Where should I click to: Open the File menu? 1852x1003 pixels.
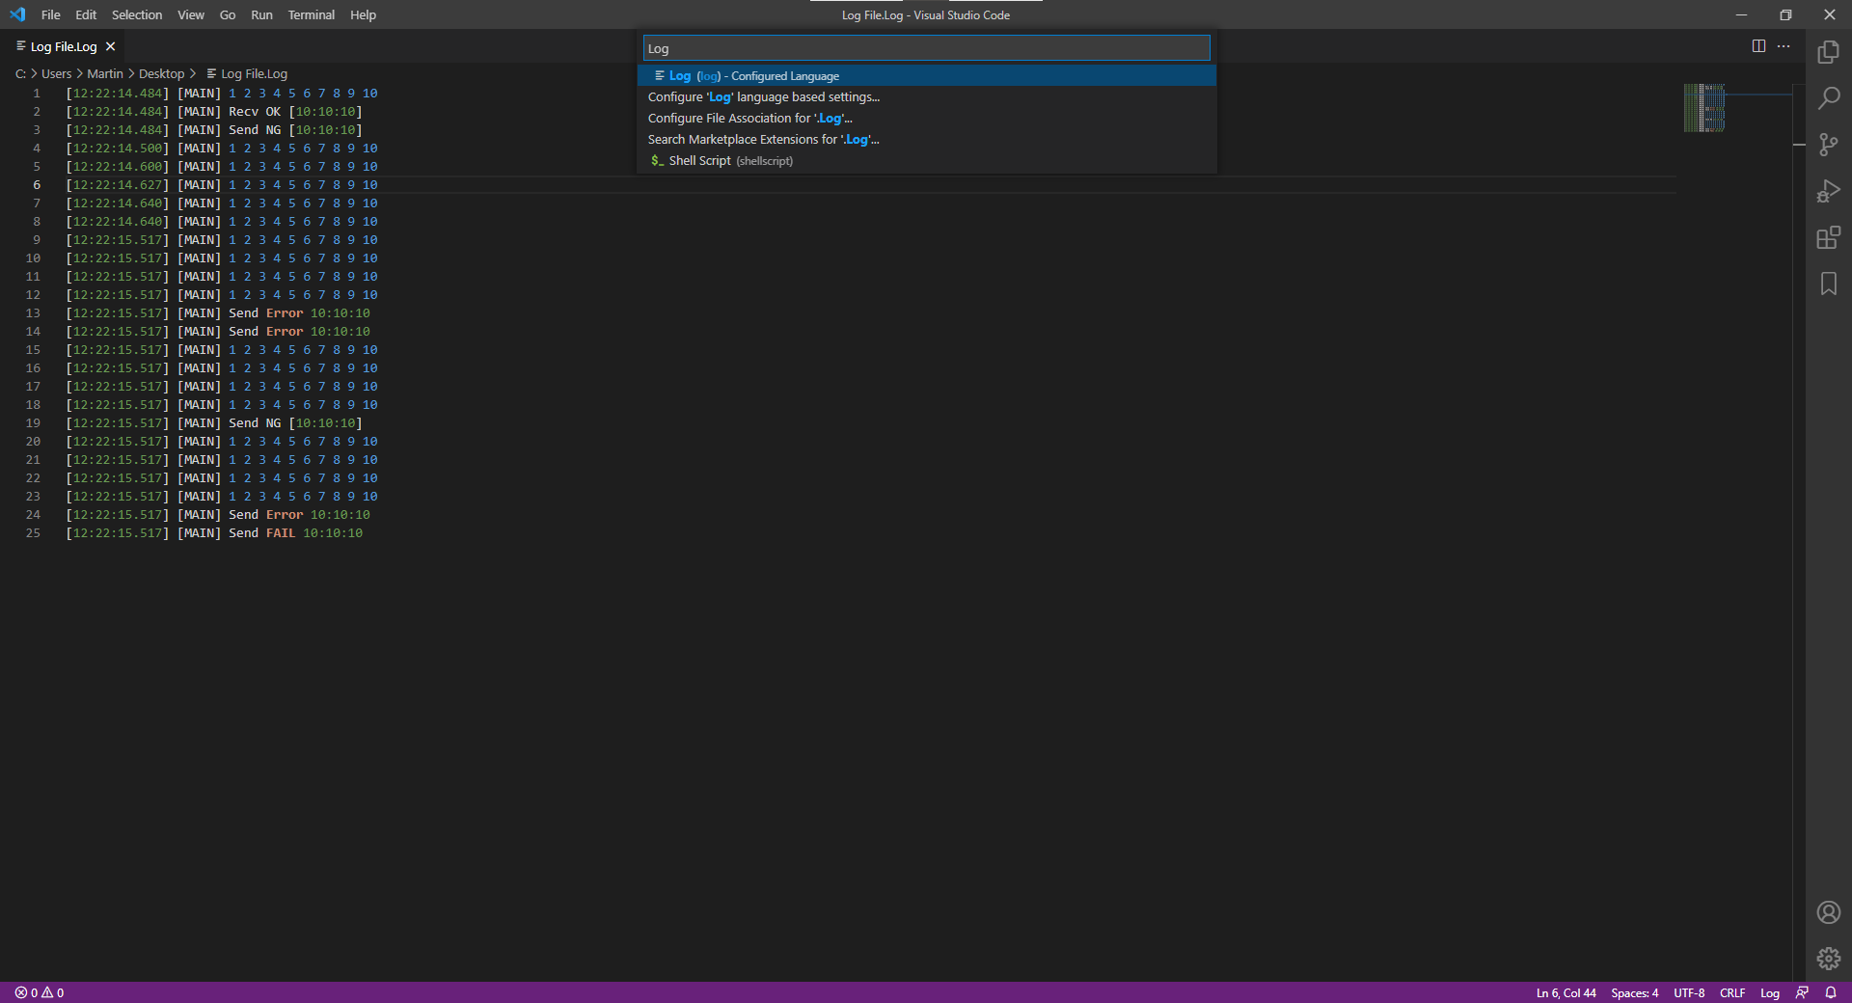tap(51, 14)
